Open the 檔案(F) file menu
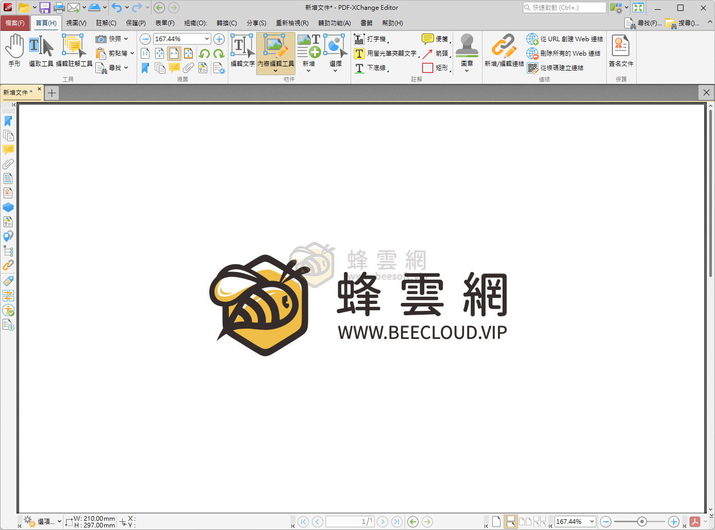 [x=15, y=23]
